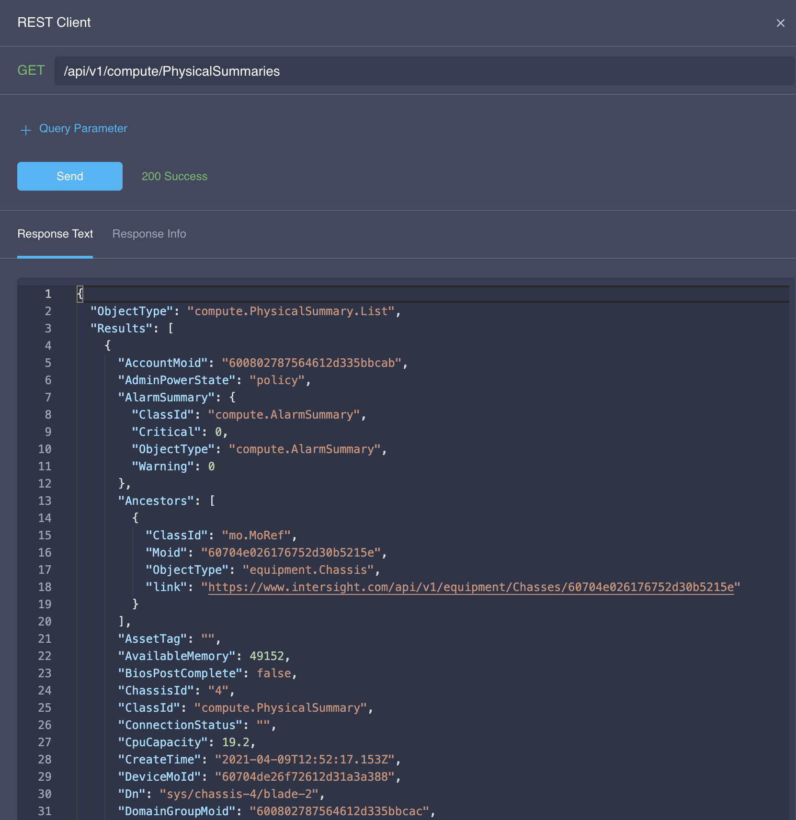Click line number 31 in the gutter
This screenshot has height=820, width=796.
point(45,811)
